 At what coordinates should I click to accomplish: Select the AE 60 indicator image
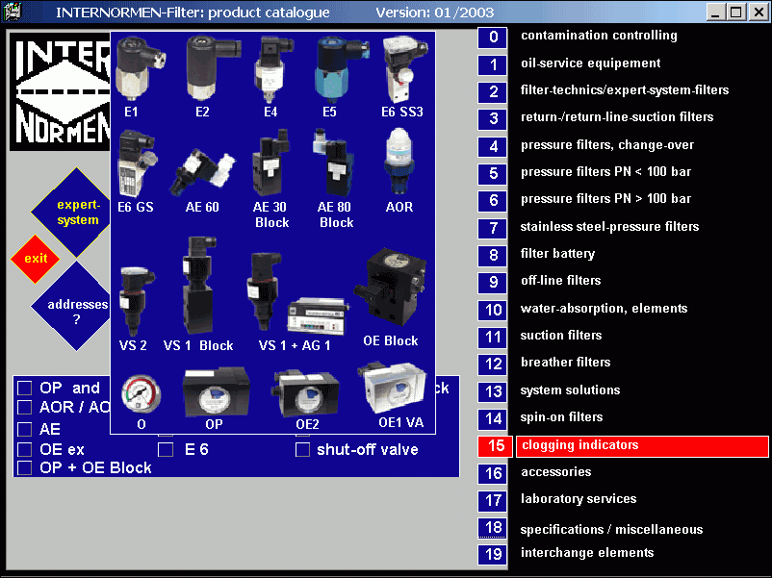tap(202, 173)
